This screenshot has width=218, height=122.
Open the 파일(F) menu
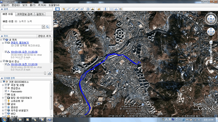coord(5,5)
